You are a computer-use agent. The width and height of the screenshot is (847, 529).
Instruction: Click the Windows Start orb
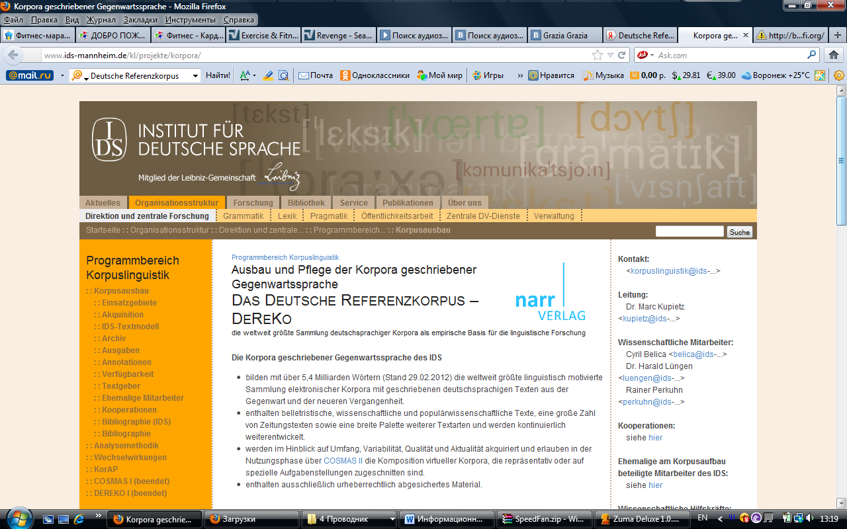18,518
